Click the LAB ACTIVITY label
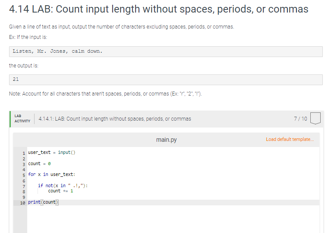This screenshot has width=328, height=233. tap(22, 118)
